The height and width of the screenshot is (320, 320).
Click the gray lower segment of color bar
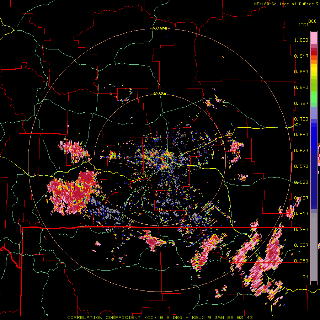pos(314,247)
